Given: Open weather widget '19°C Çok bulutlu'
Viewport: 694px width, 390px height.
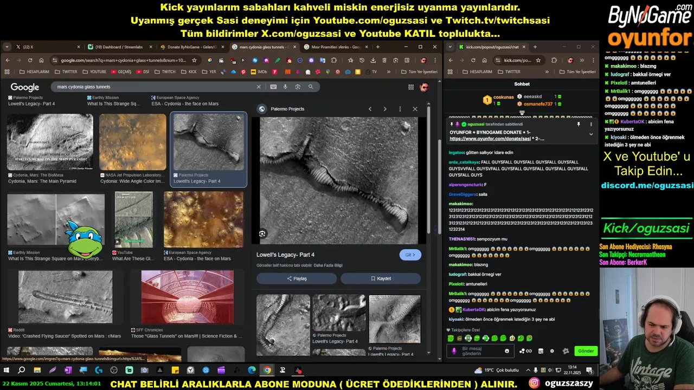Looking at the screenshot, I should click(497, 370).
